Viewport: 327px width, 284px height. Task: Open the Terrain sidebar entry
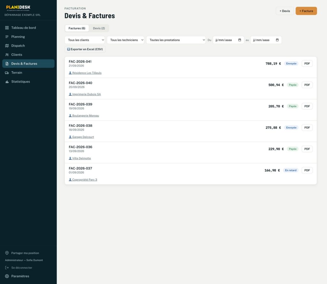[28, 73]
